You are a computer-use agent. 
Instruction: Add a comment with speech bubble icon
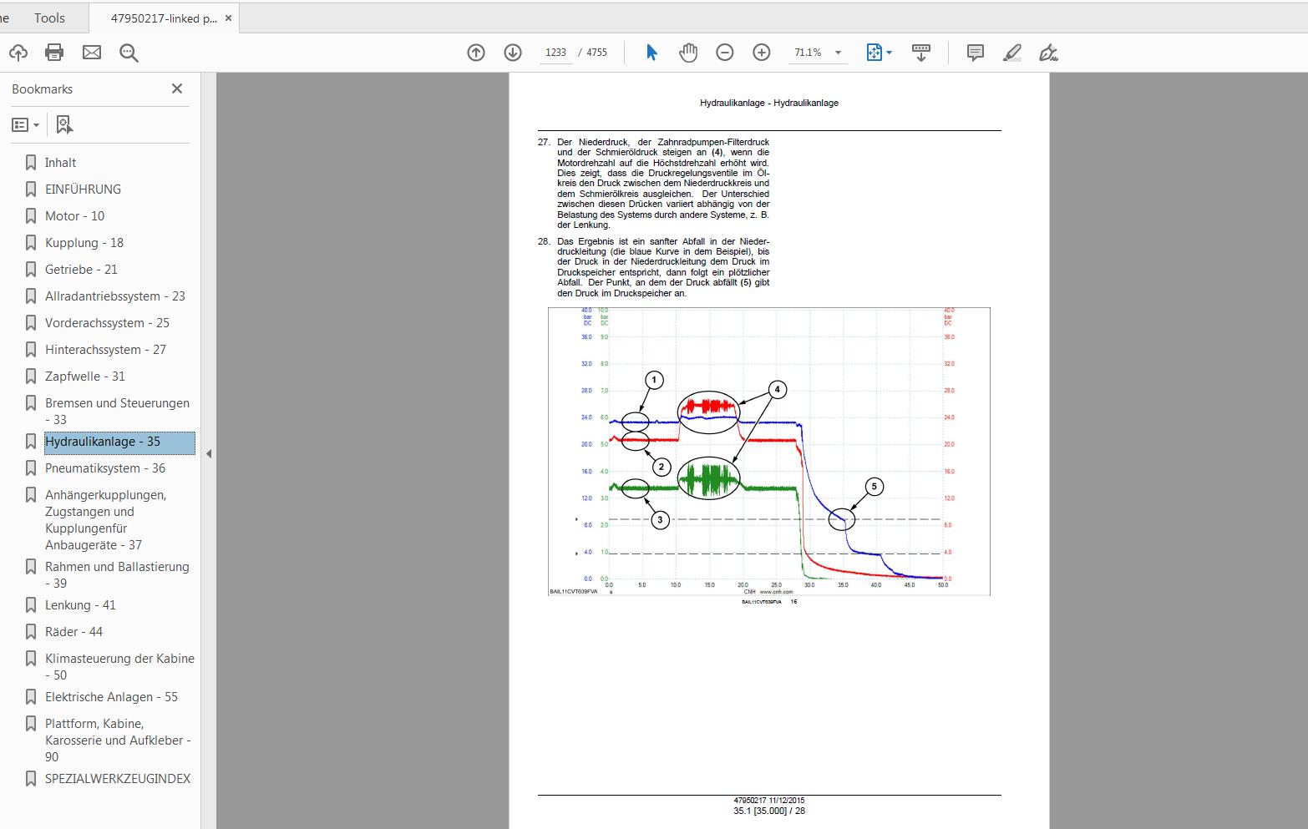pos(975,53)
